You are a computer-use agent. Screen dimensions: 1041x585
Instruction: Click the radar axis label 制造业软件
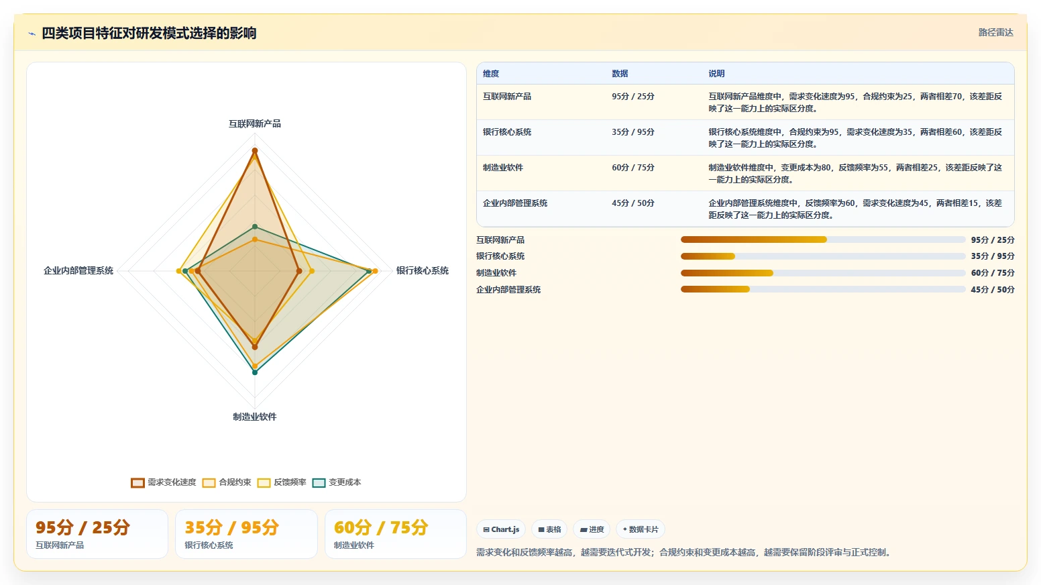coord(255,417)
